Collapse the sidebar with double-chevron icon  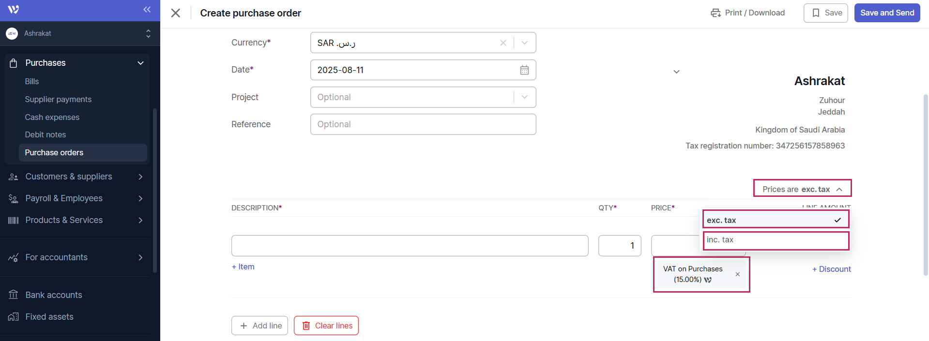tap(147, 9)
